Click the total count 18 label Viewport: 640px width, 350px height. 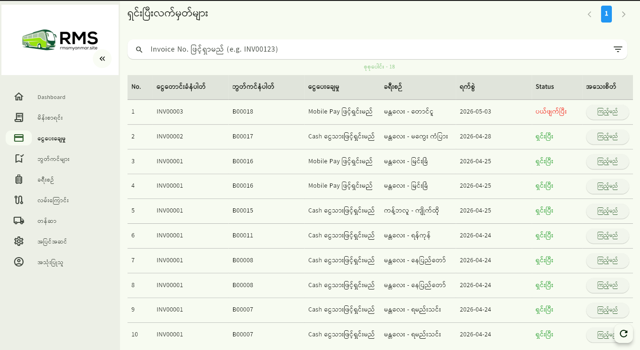pos(379,67)
